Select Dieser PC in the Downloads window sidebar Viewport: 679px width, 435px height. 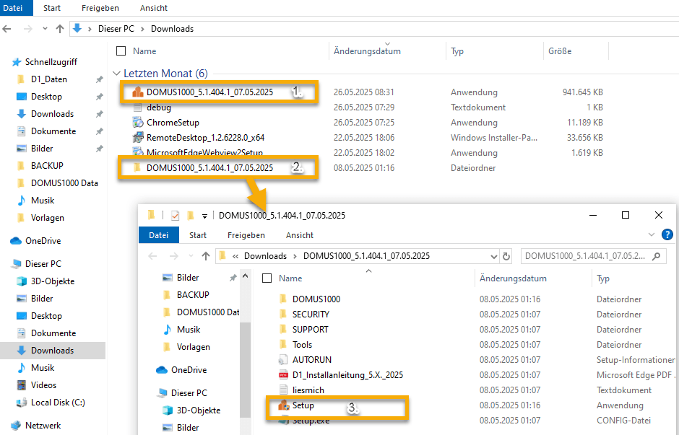(43, 264)
